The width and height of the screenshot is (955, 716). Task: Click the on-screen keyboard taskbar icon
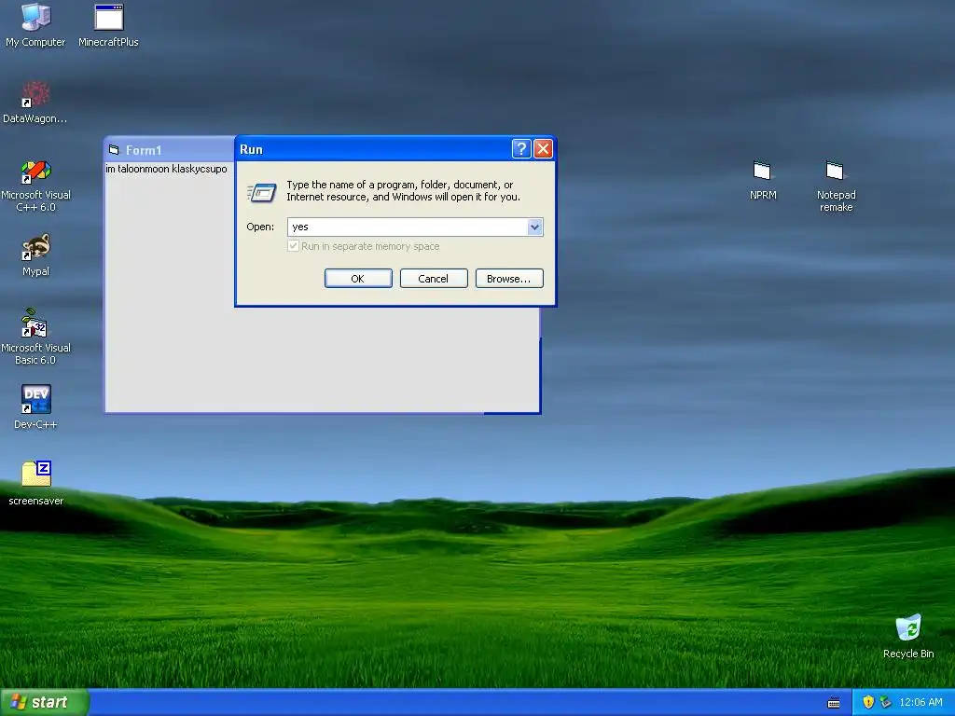(x=834, y=703)
